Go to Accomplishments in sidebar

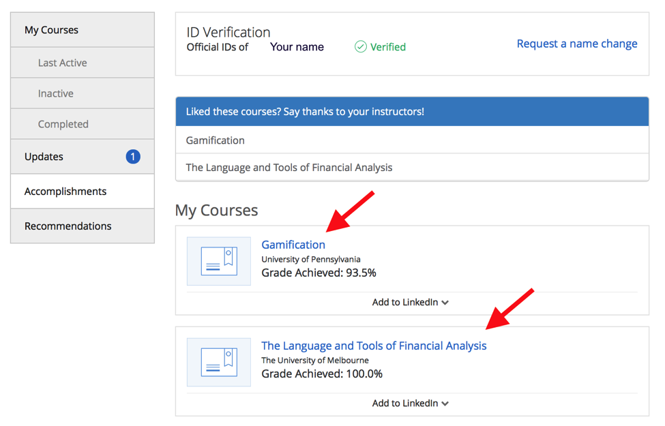pyautogui.click(x=65, y=192)
